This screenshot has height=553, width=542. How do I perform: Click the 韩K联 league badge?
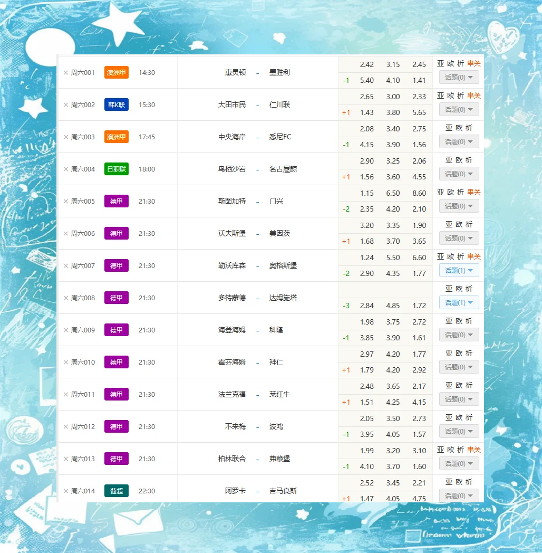point(117,105)
